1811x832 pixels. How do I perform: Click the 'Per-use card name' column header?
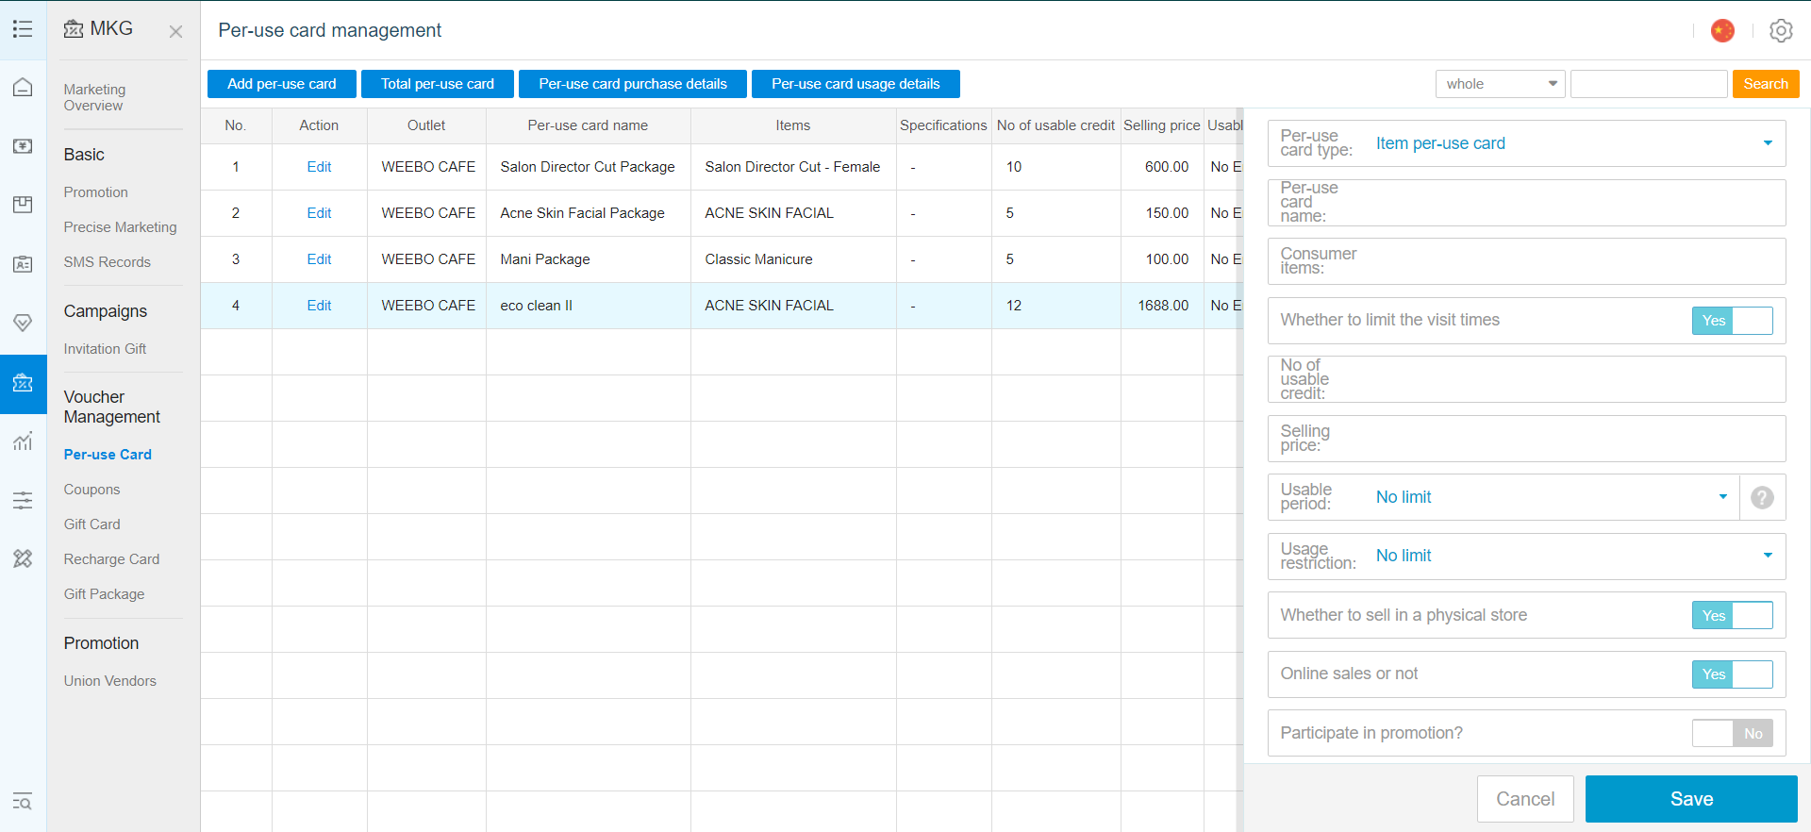[x=588, y=125]
